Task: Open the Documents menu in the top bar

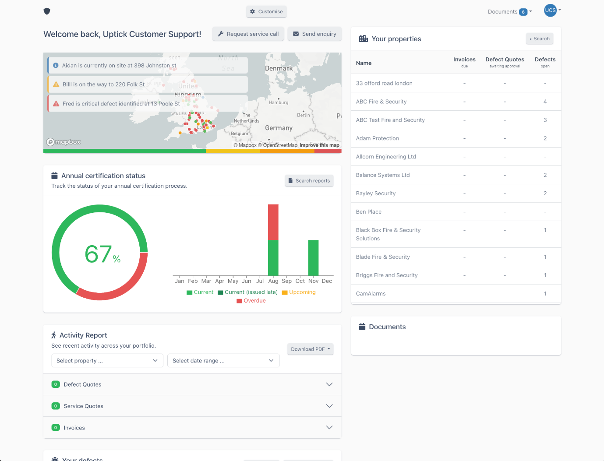Action: pos(510,12)
